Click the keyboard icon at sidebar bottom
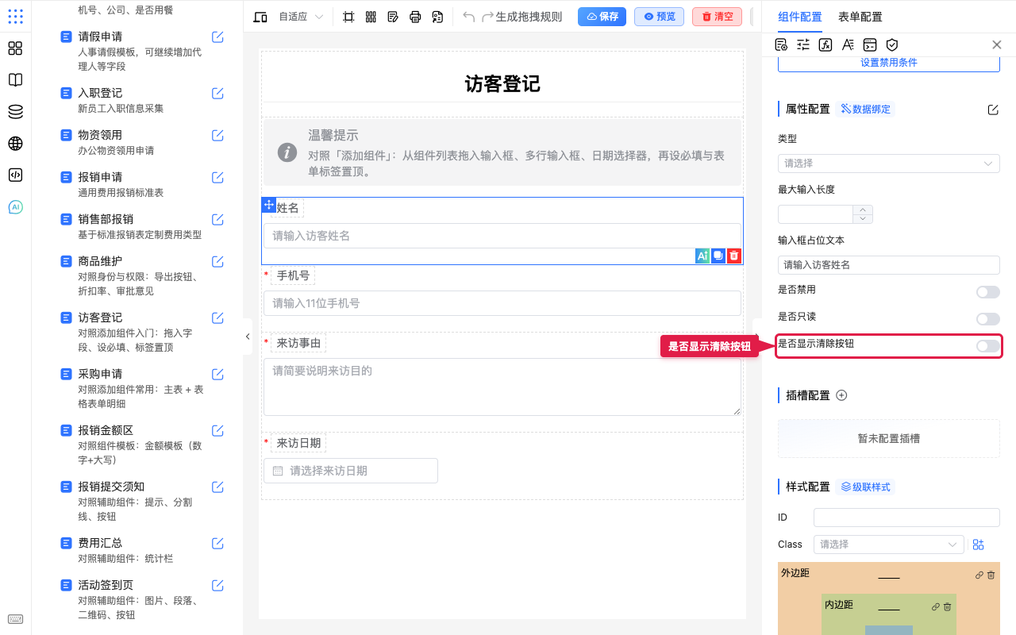1016x635 pixels. tap(15, 619)
